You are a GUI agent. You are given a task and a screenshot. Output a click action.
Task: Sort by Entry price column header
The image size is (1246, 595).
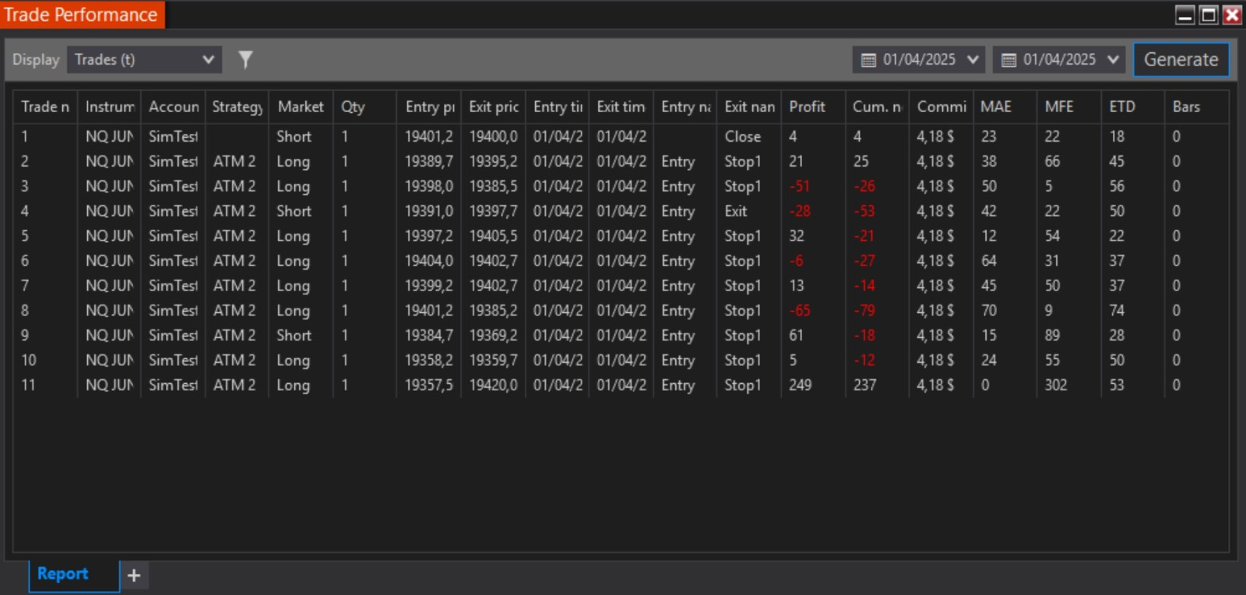[429, 107]
